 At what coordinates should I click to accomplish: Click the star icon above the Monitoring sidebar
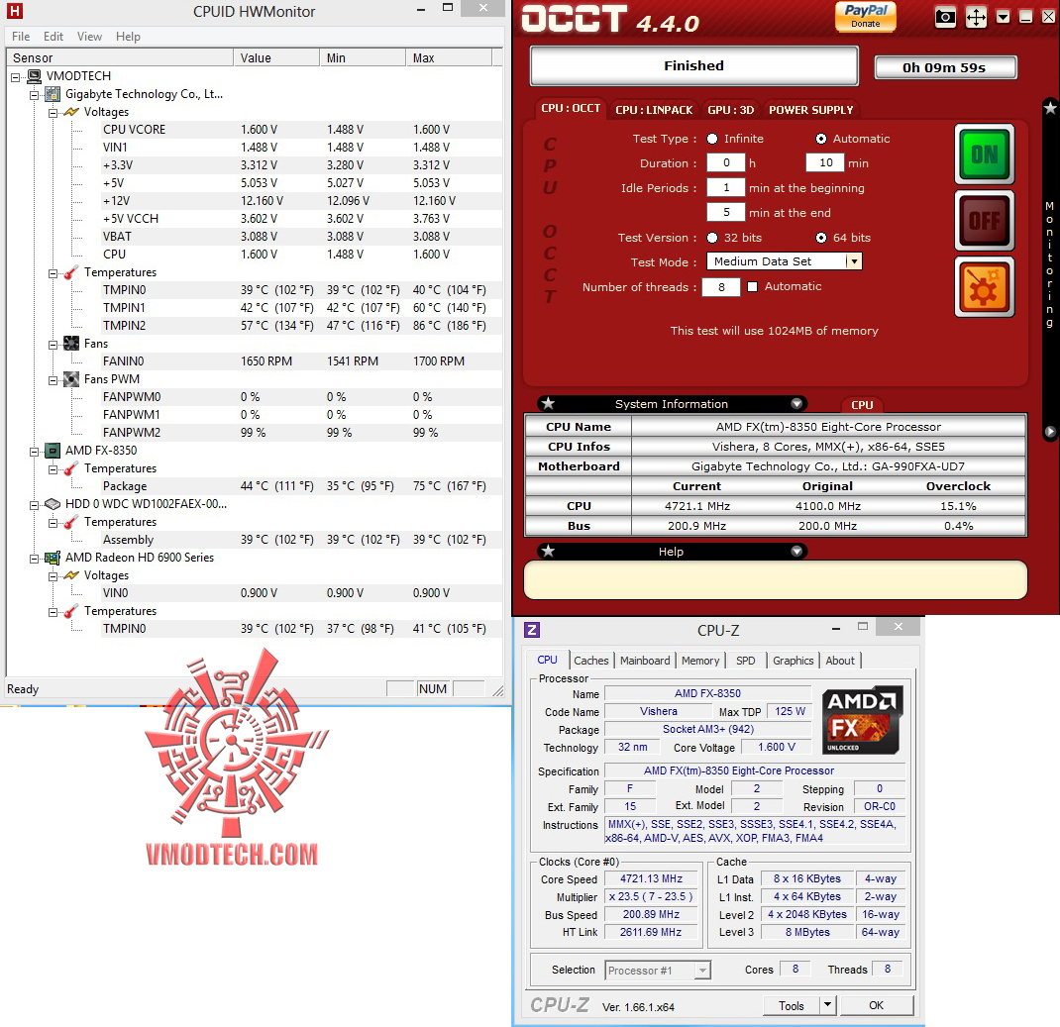click(1050, 107)
